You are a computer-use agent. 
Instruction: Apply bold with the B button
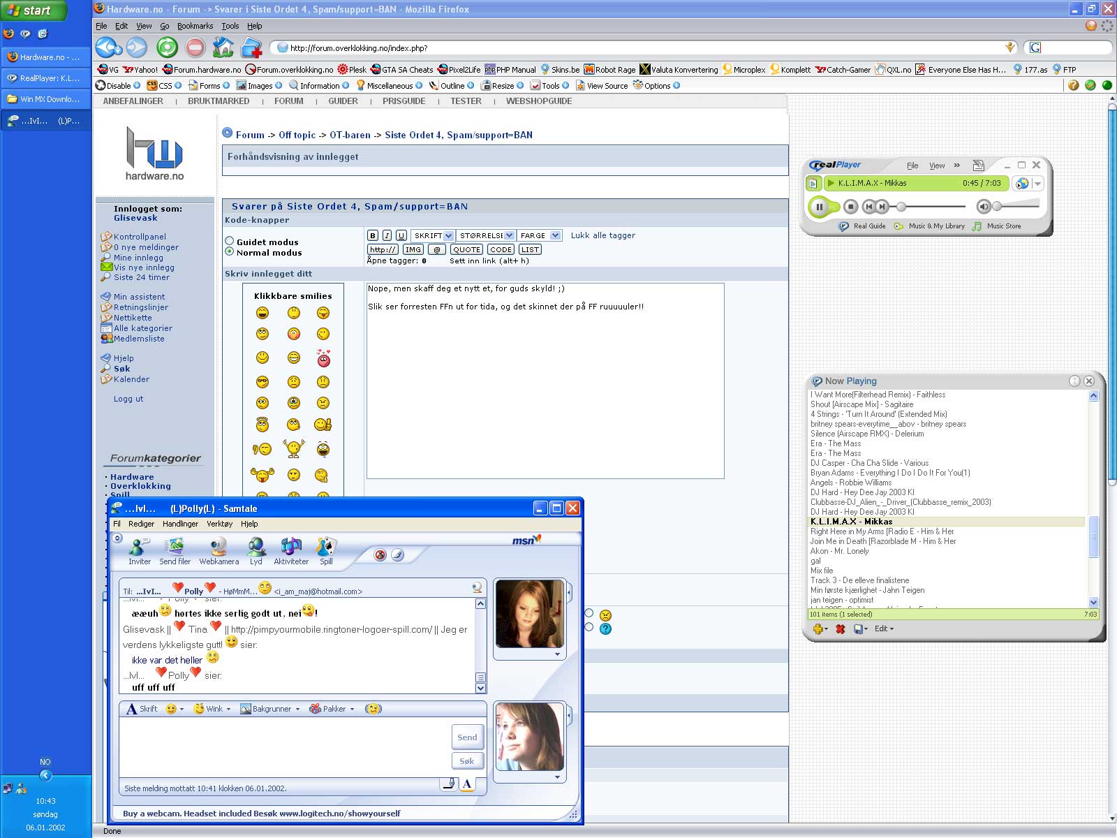pos(373,235)
